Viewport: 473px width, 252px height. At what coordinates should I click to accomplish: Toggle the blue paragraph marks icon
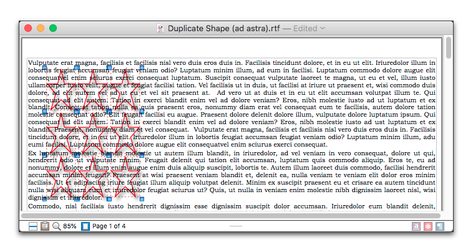440,226
